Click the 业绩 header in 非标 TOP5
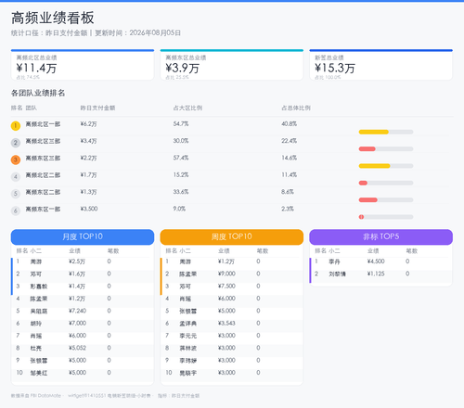 click(x=373, y=251)
